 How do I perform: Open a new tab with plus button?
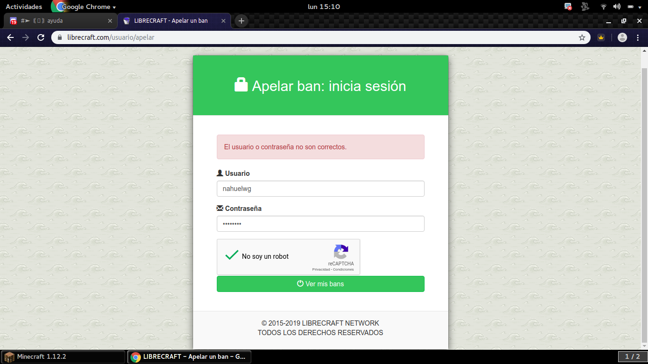(x=241, y=21)
